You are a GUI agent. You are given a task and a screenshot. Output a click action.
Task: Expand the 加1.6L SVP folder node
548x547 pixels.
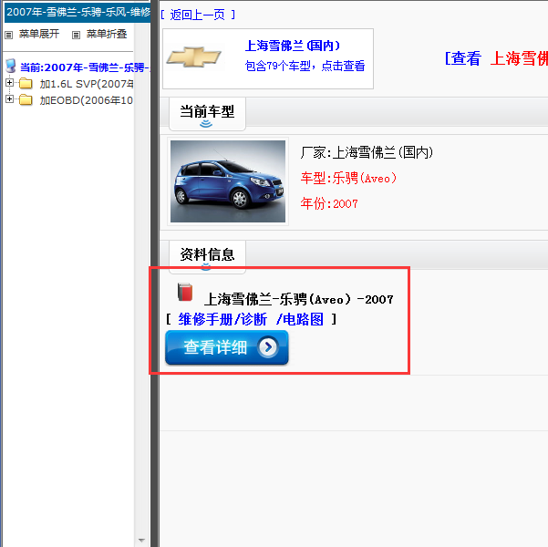9,83
